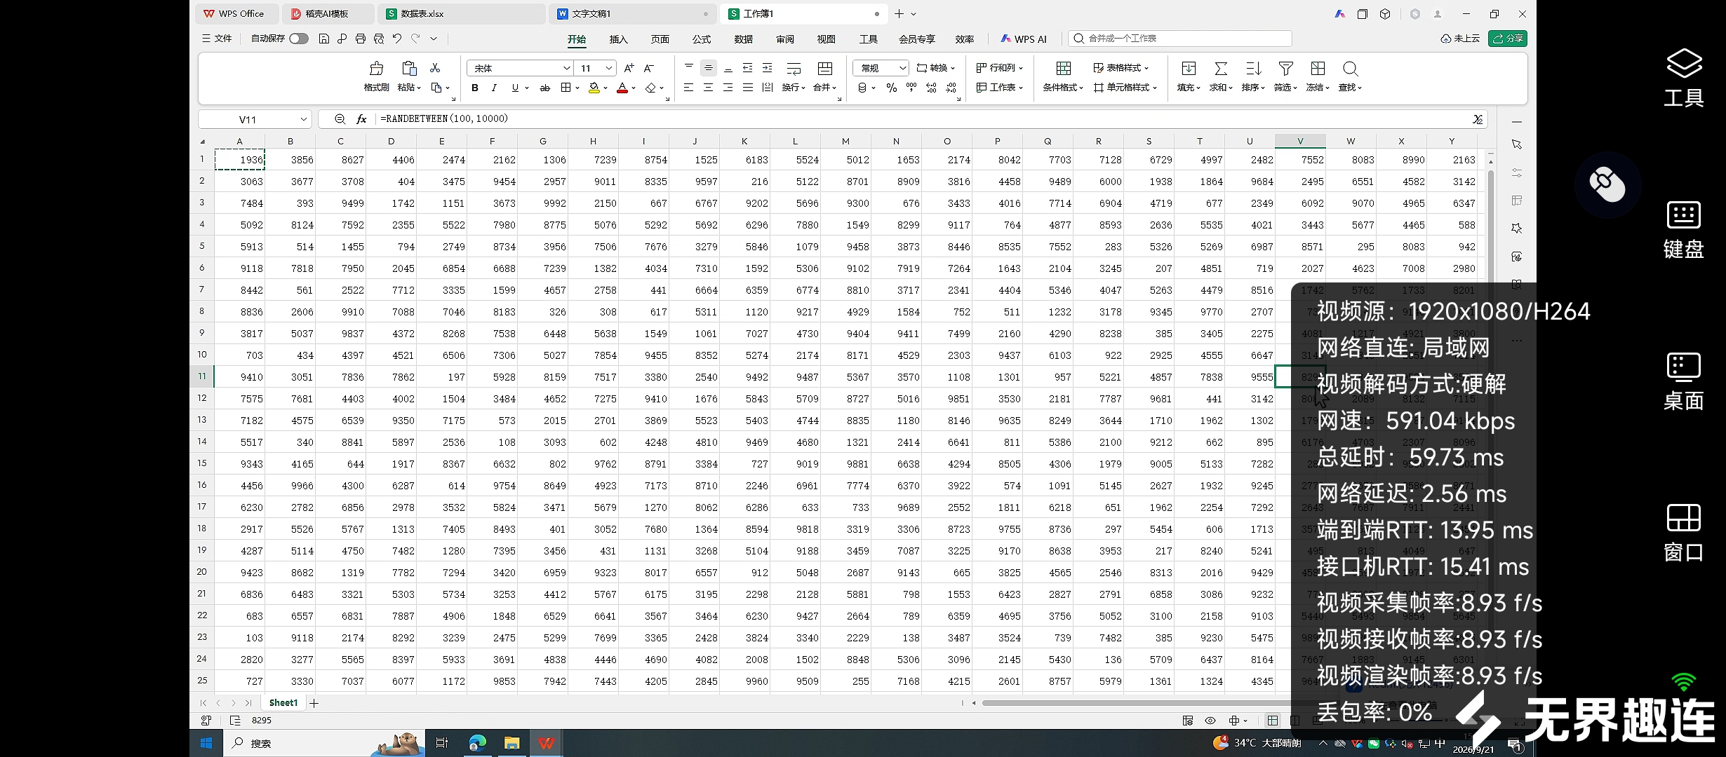
Task: Decrease font size with A- icon
Action: pyautogui.click(x=648, y=68)
